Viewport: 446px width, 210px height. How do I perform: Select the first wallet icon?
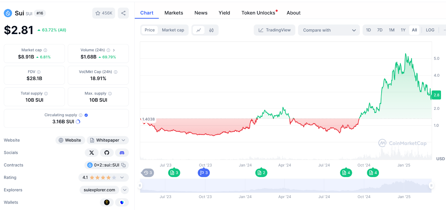(107, 202)
